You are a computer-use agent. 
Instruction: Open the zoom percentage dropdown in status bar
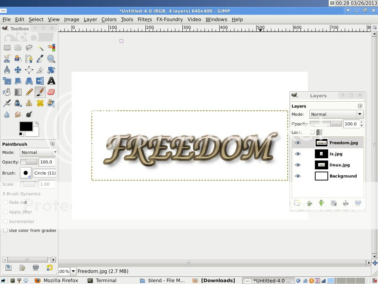point(73,271)
